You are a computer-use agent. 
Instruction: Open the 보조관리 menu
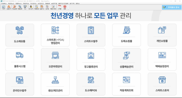41,4
